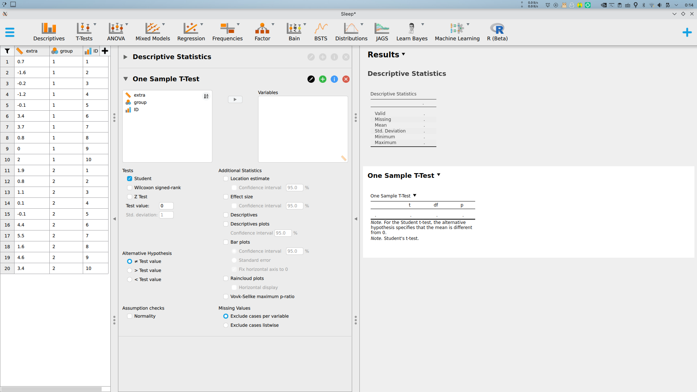Toggle the Normality assumption check
Viewport: 697px width, 392px height.
tap(130, 316)
